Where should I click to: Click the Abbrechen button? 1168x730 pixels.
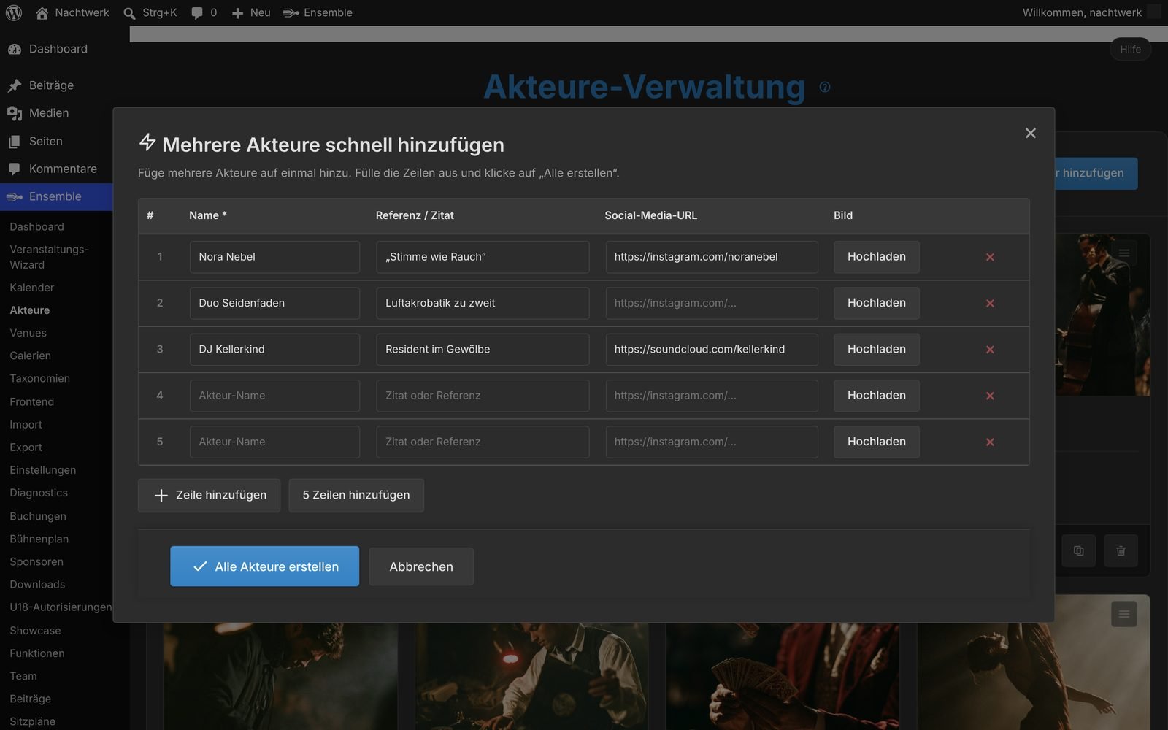[421, 566]
